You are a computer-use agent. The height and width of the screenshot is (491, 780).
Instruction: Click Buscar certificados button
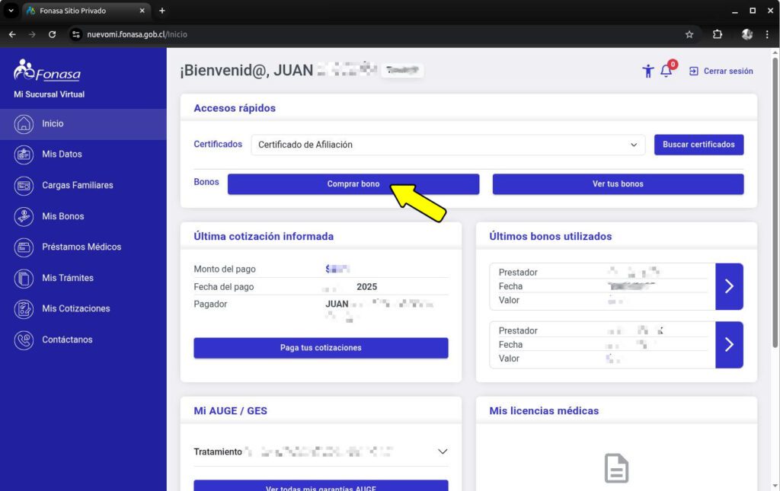pos(698,145)
